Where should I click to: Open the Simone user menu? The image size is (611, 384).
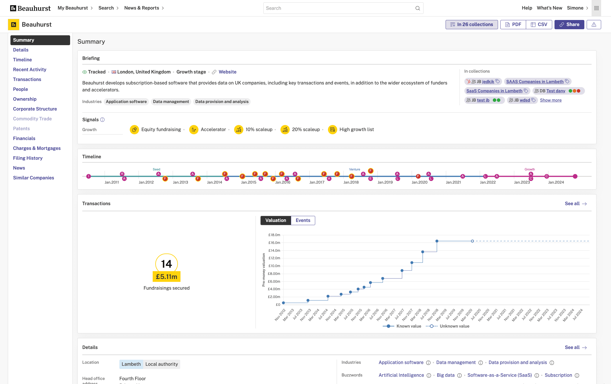point(577,8)
